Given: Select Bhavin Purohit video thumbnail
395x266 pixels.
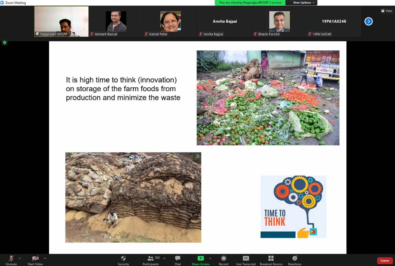Looking at the screenshot, I should [279, 21].
